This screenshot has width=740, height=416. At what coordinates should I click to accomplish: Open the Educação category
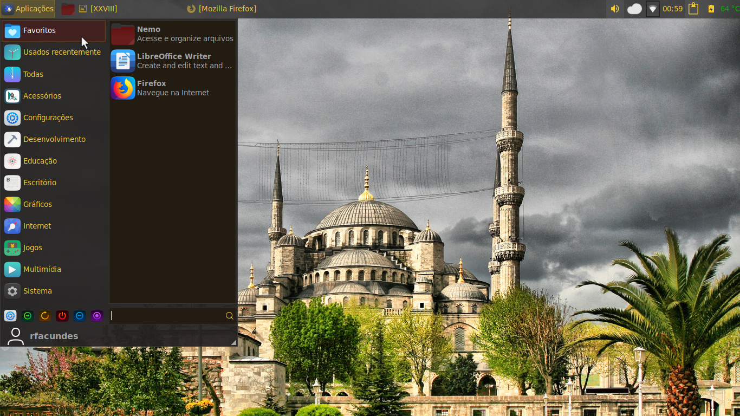click(54, 161)
